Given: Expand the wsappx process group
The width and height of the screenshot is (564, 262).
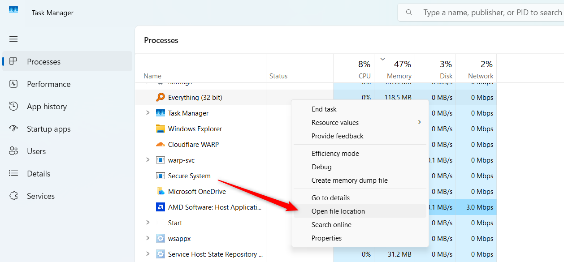Looking at the screenshot, I should click(148, 238).
